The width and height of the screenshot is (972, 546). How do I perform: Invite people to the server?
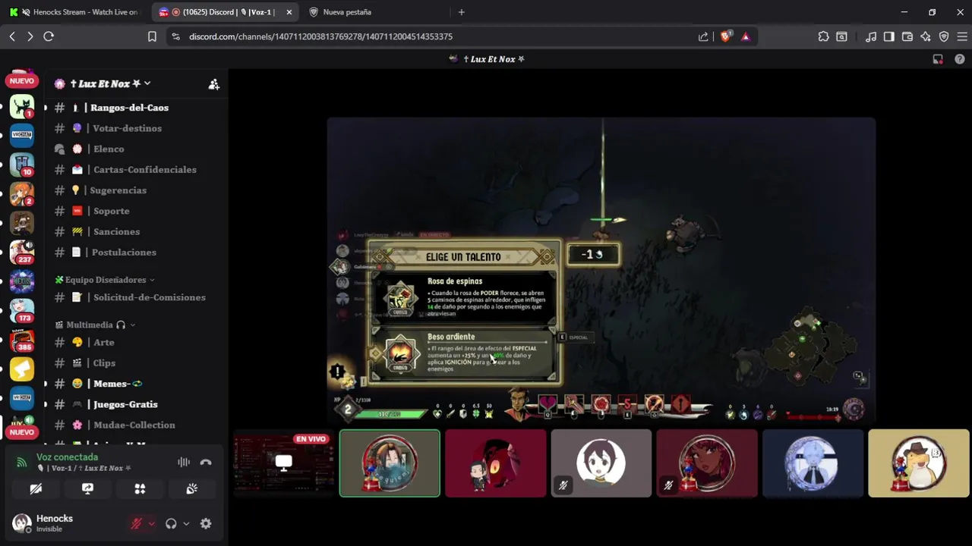click(214, 84)
